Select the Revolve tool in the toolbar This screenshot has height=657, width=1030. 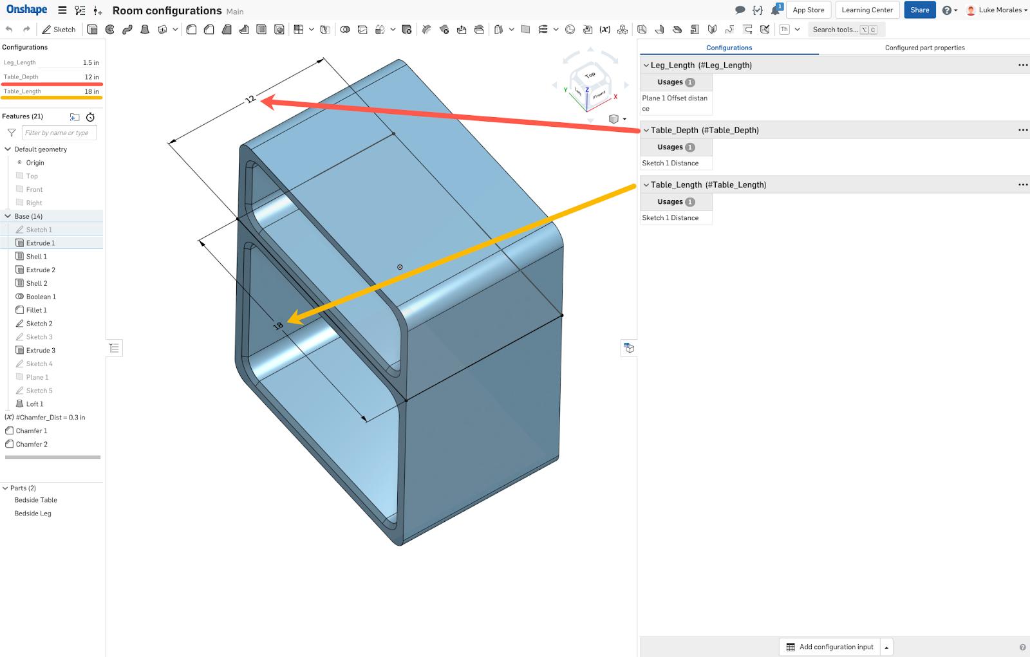110,30
